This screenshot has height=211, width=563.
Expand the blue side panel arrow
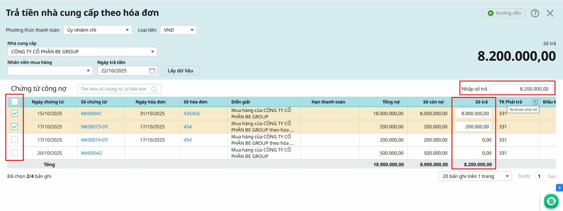click(559, 188)
